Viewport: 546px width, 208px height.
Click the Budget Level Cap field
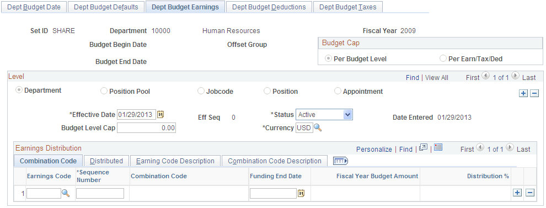coord(147,128)
